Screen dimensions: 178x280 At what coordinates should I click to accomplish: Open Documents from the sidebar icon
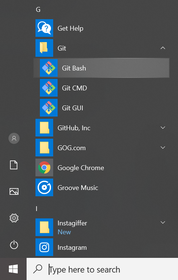(14, 165)
